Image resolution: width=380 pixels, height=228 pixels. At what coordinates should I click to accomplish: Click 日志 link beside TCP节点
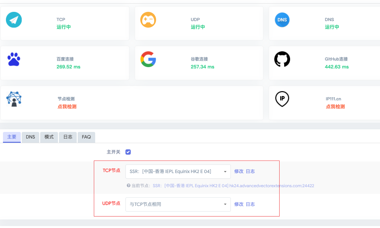tap(250, 172)
